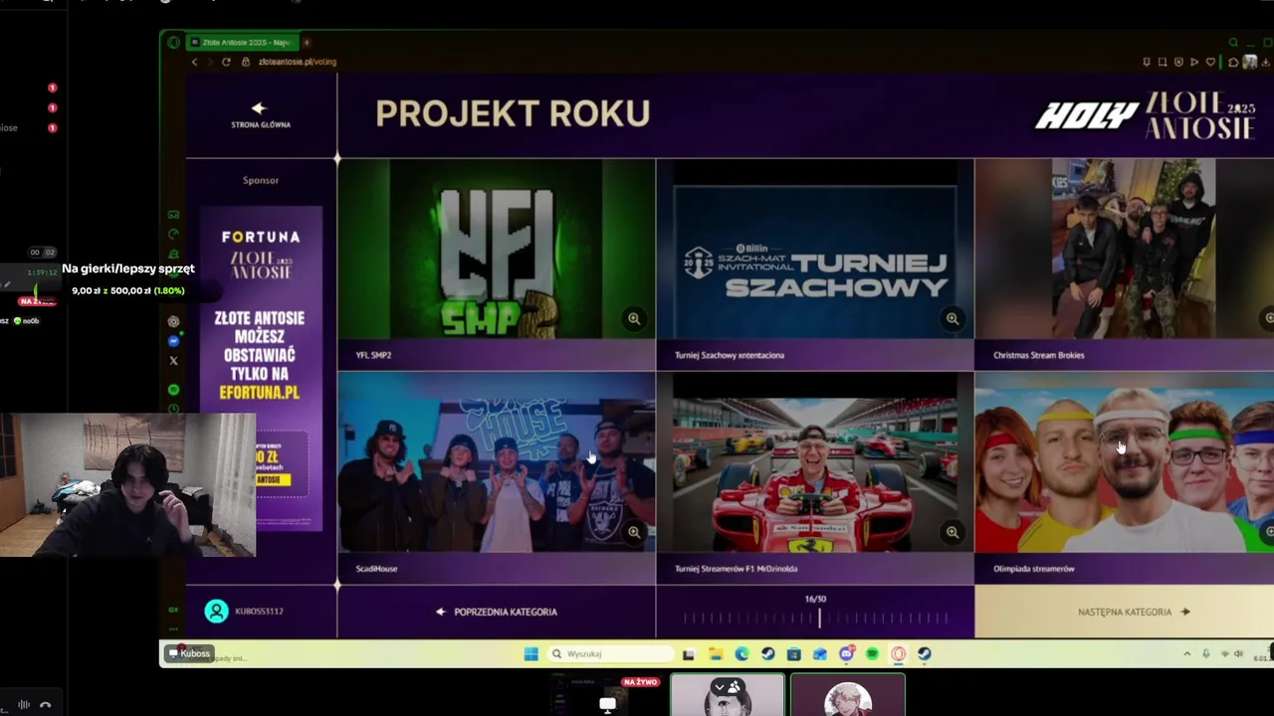The height and width of the screenshot is (716, 1274).
Task: Zoom the Turniej Streamerów F1 image
Action: point(953,532)
